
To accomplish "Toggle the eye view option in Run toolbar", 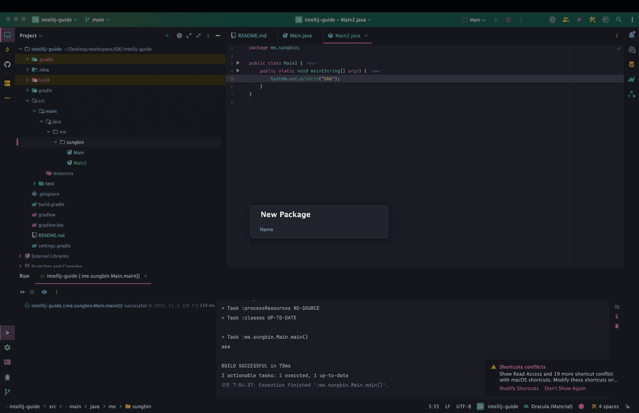I will (x=44, y=292).
